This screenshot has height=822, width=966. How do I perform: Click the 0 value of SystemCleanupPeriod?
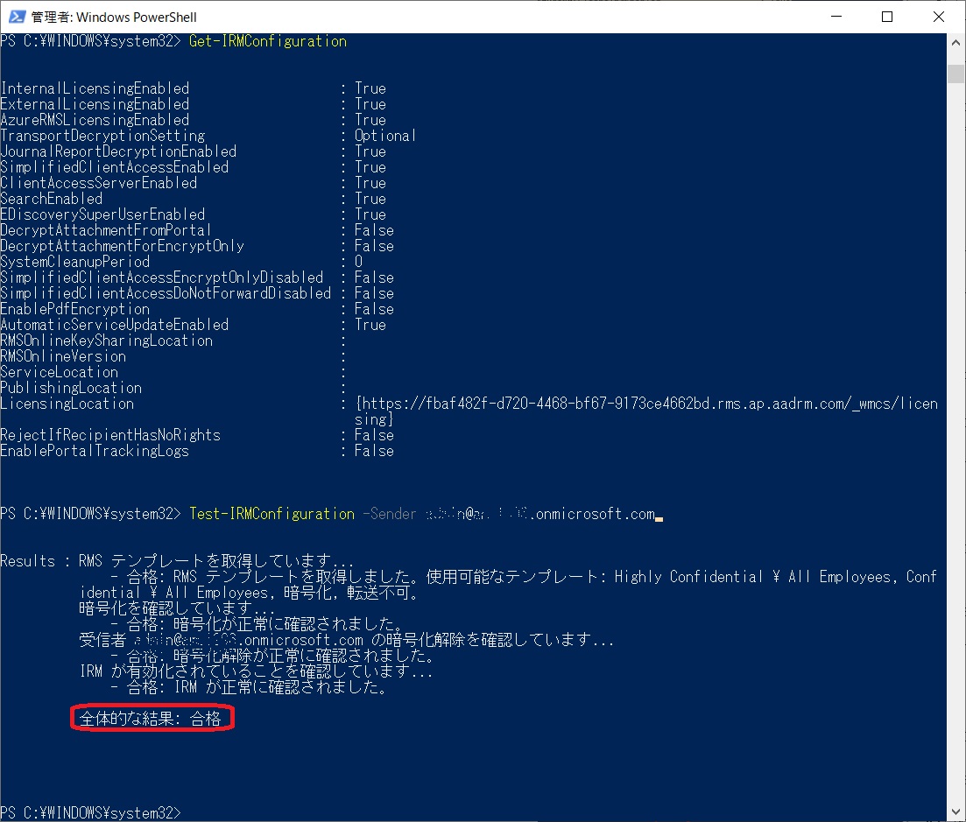[358, 262]
